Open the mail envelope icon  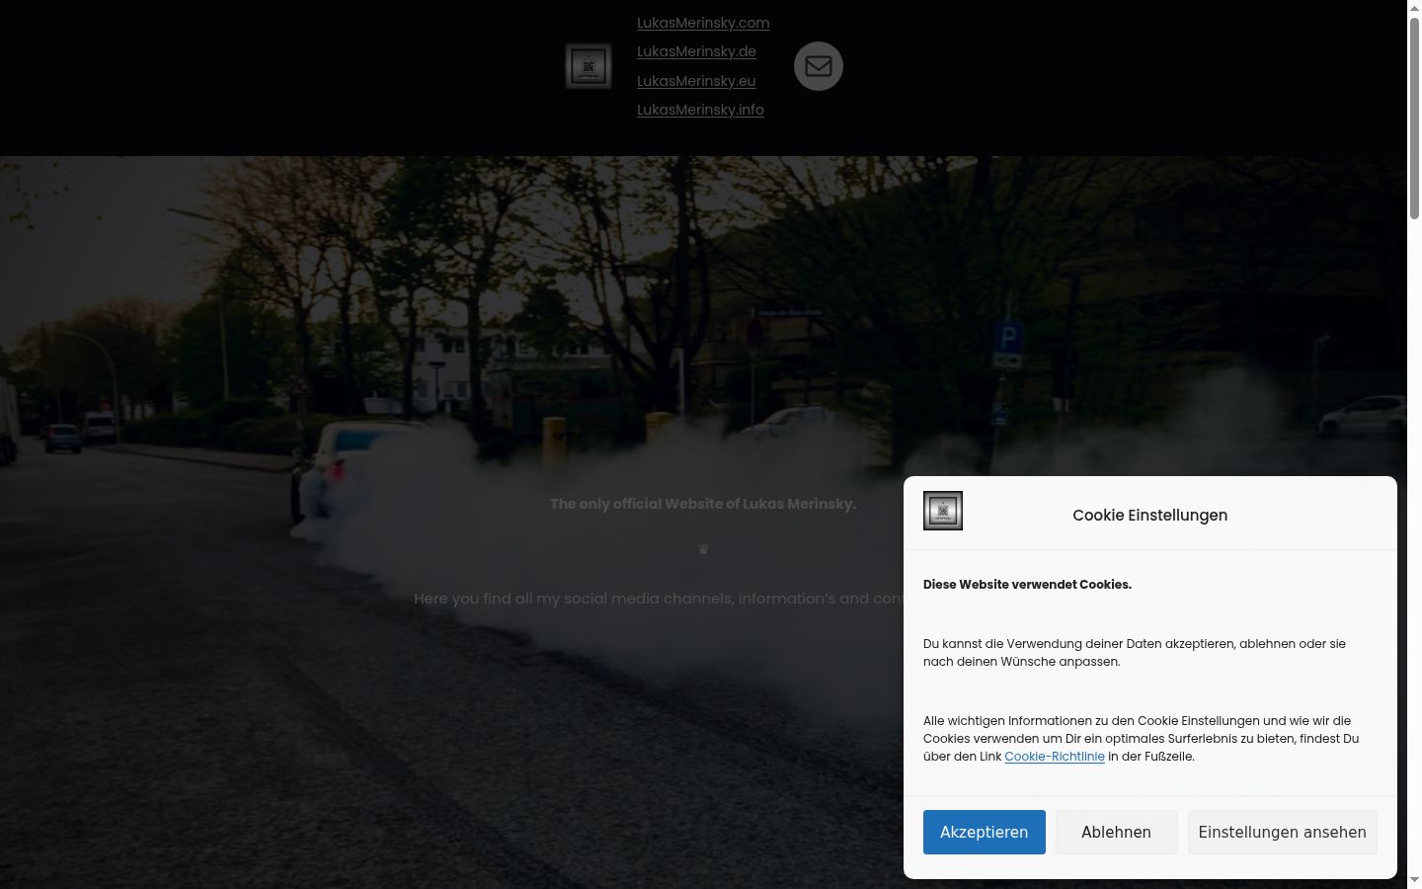point(819,66)
